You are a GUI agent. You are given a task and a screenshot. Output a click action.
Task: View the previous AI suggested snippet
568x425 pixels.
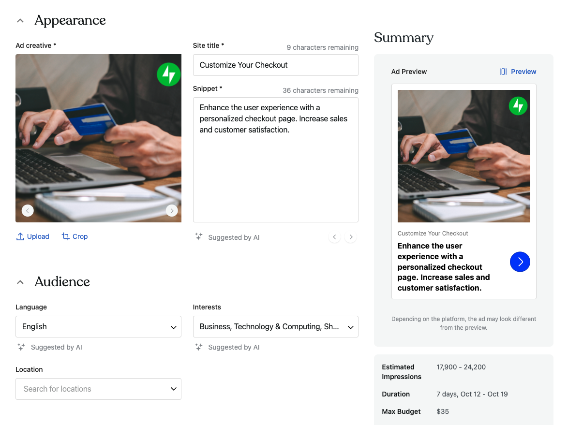[334, 237]
